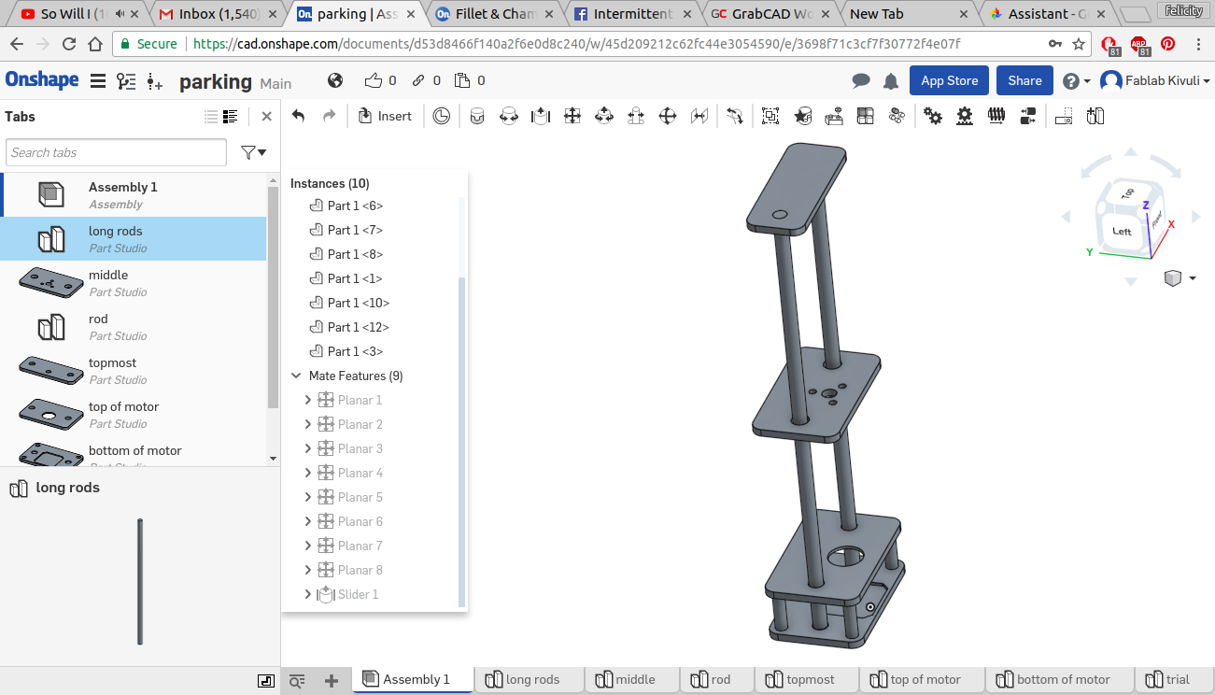The height and width of the screenshot is (695, 1215).
Task: Click the Undo arrow in the toolbar
Action: 298,116
